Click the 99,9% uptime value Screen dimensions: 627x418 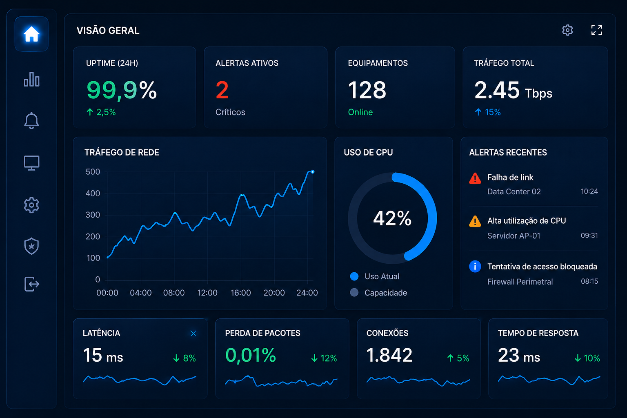(x=122, y=90)
